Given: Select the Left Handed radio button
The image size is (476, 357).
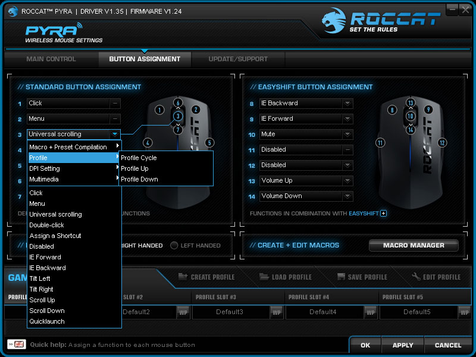Looking at the screenshot, I should [x=174, y=245].
